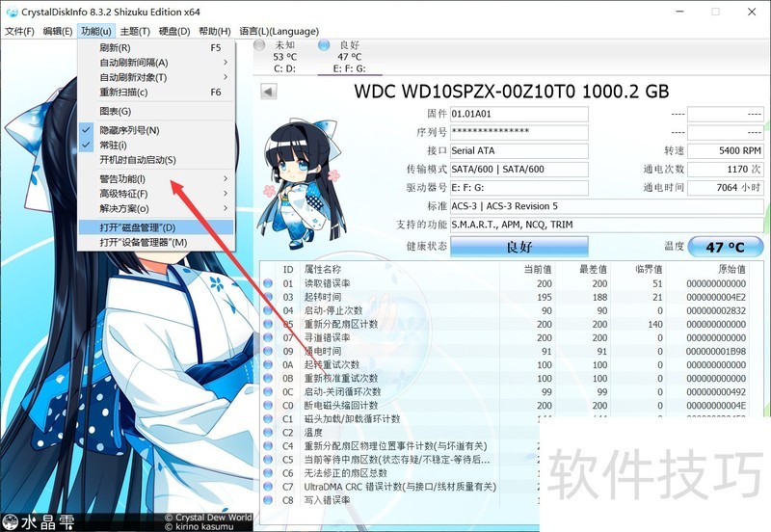Open the 文件(F) menu
Image resolution: width=771 pixels, height=532 pixels.
pyautogui.click(x=19, y=31)
